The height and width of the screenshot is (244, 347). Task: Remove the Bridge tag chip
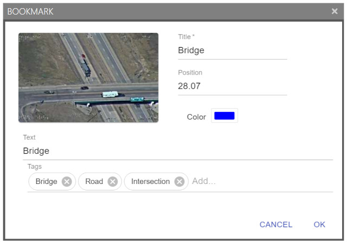67,182
